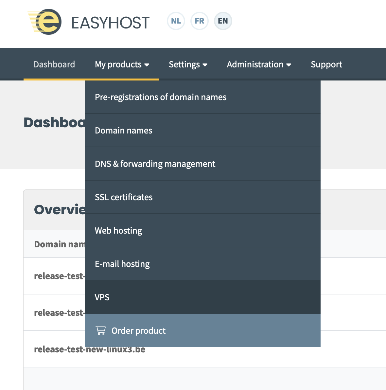Click the EASYHOST brand name text
Image resolution: width=386 pixels, height=390 pixels.
(x=110, y=23)
